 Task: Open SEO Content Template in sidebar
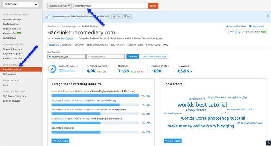[15, 96]
